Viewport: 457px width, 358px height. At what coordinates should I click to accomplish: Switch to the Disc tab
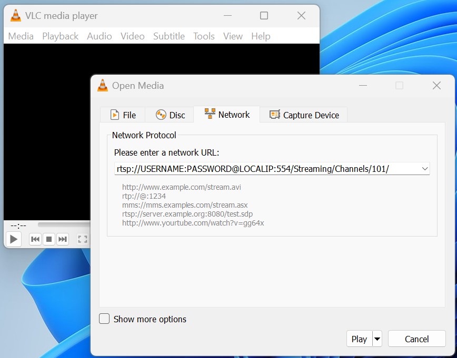(x=171, y=115)
